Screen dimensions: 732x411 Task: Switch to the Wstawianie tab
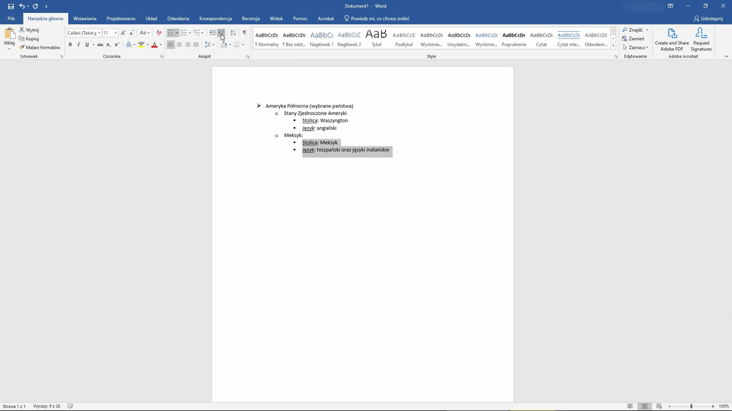(x=85, y=18)
